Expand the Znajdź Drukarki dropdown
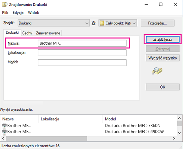This screenshot has height=149, width=183. tap(54, 23)
